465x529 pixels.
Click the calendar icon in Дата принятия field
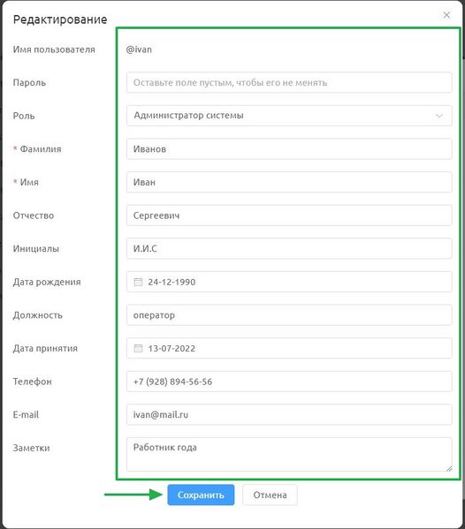click(138, 348)
